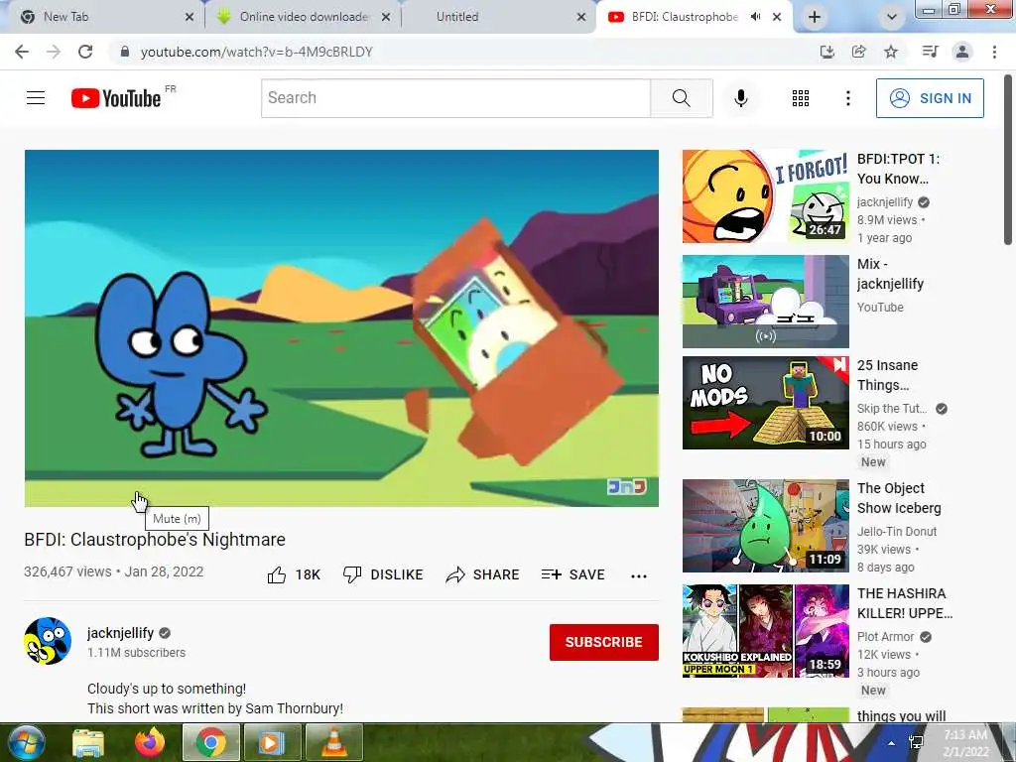The width and height of the screenshot is (1016, 762).
Task: Go to YouTube home via logo
Action: pos(116,98)
